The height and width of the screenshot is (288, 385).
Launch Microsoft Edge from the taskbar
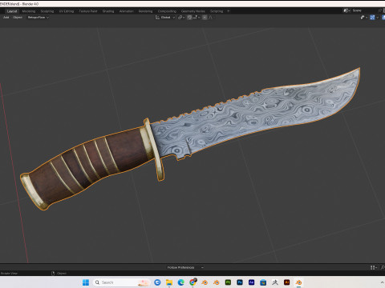coord(181,282)
